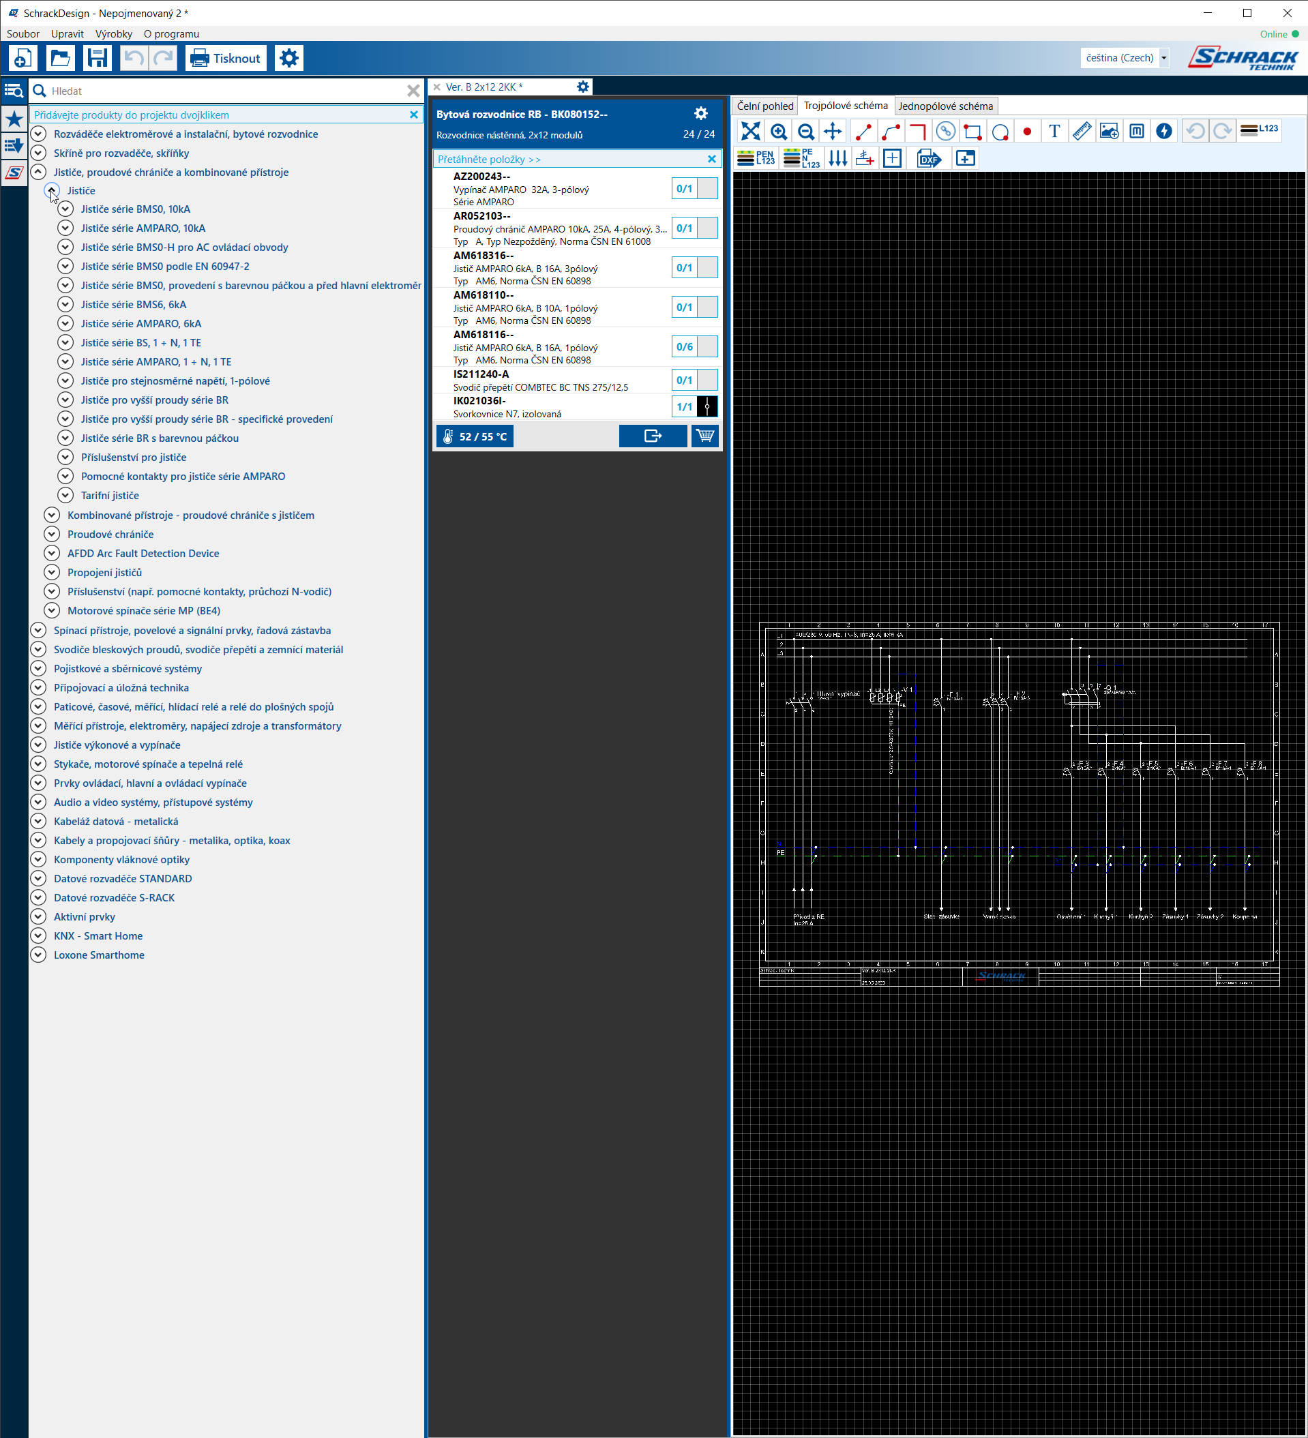This screenshot has height=1438, width=1308.
Task: Click the DXF export icon
Action: (x=928, y=158)
